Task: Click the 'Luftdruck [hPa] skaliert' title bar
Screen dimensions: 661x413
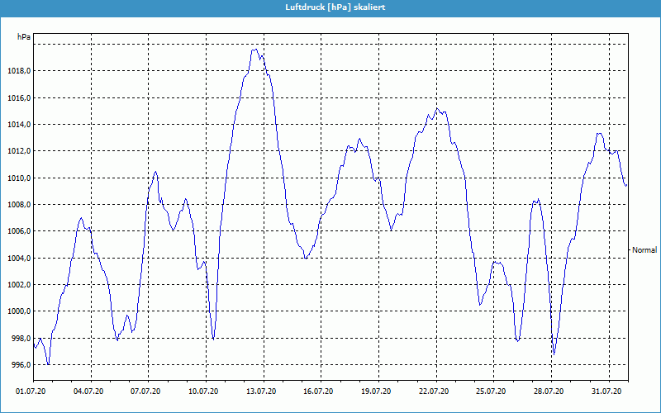Action: tap(330, 7)
